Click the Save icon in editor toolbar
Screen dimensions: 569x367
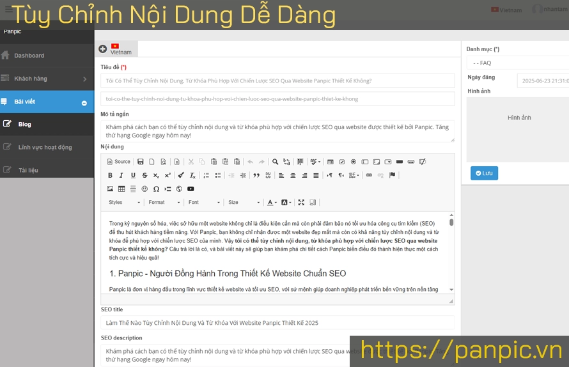pos(141,162)
